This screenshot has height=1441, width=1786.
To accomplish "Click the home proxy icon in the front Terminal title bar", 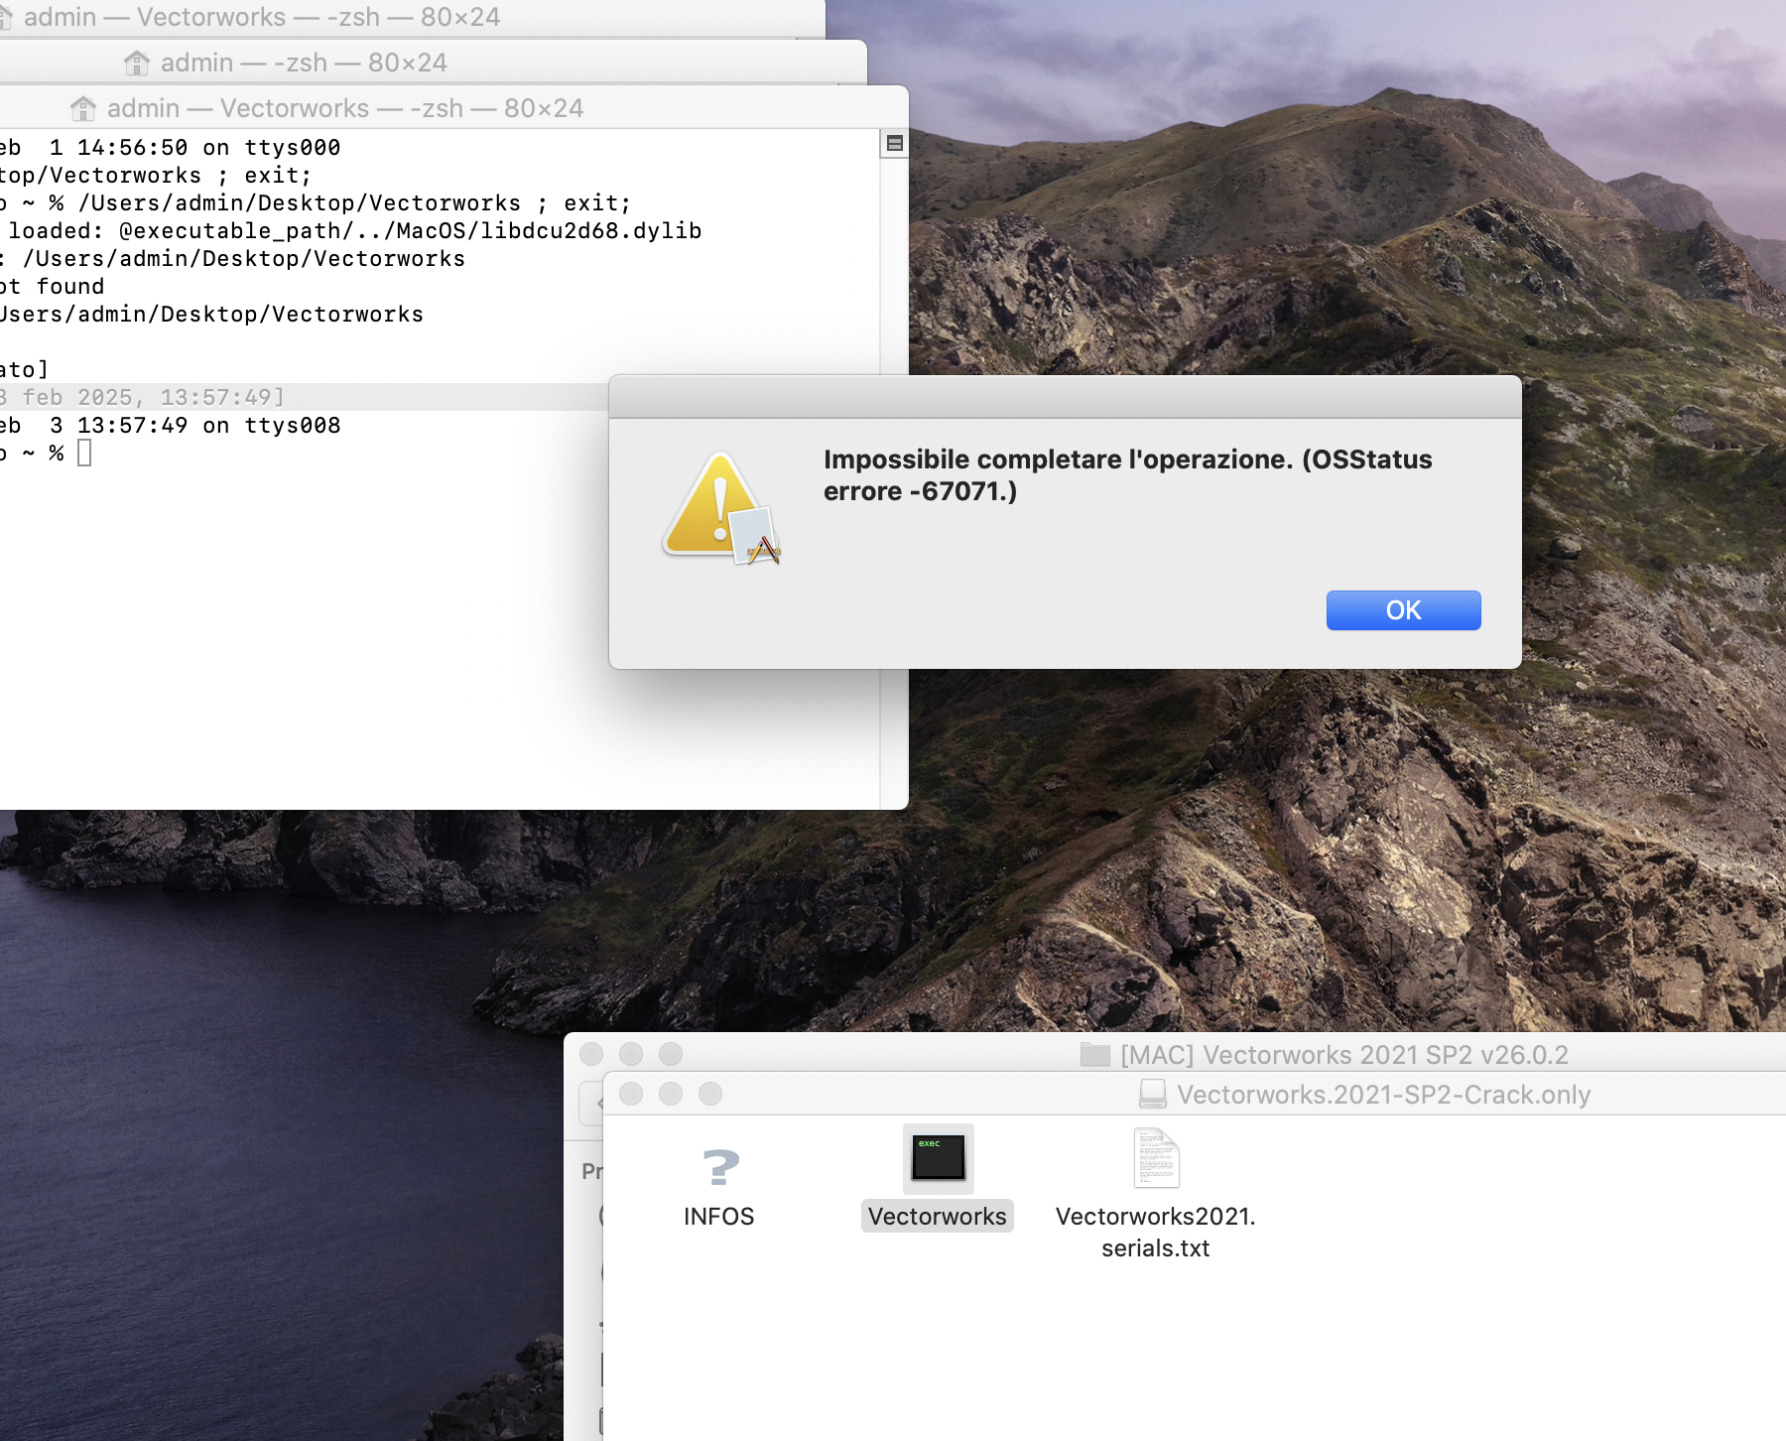I will (84, 108).
